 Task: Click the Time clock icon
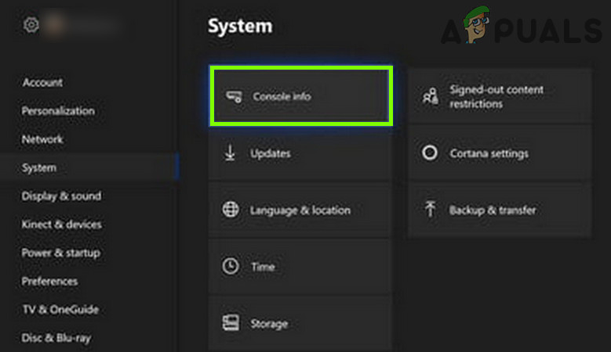230,267
